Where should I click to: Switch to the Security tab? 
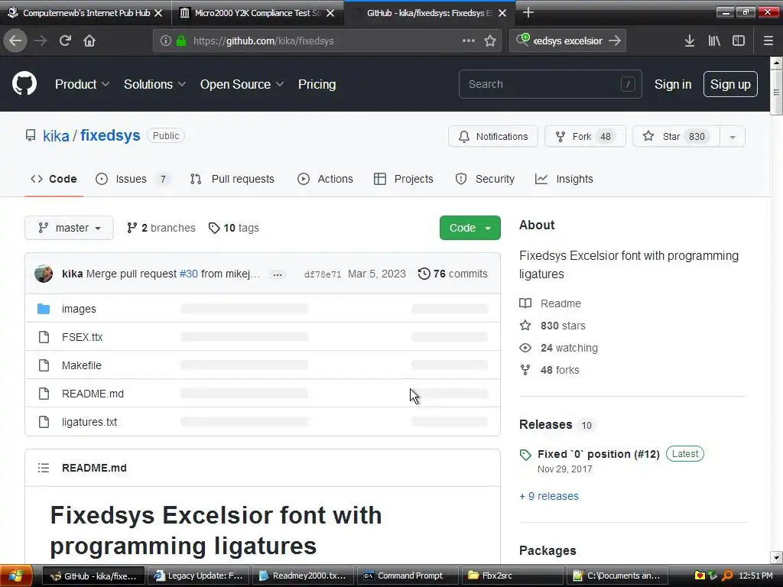coord(485,179)
